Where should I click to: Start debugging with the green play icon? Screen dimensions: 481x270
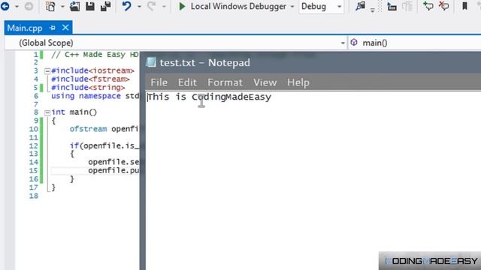182,6
